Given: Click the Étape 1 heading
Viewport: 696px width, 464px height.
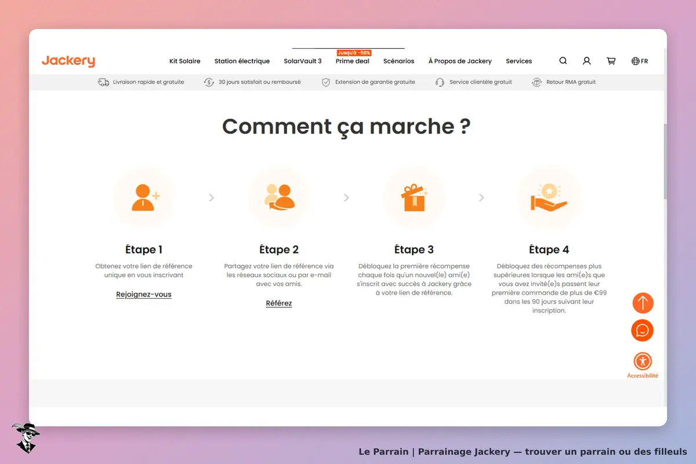Looking at the screenshot, I should [x=144, y=250].
